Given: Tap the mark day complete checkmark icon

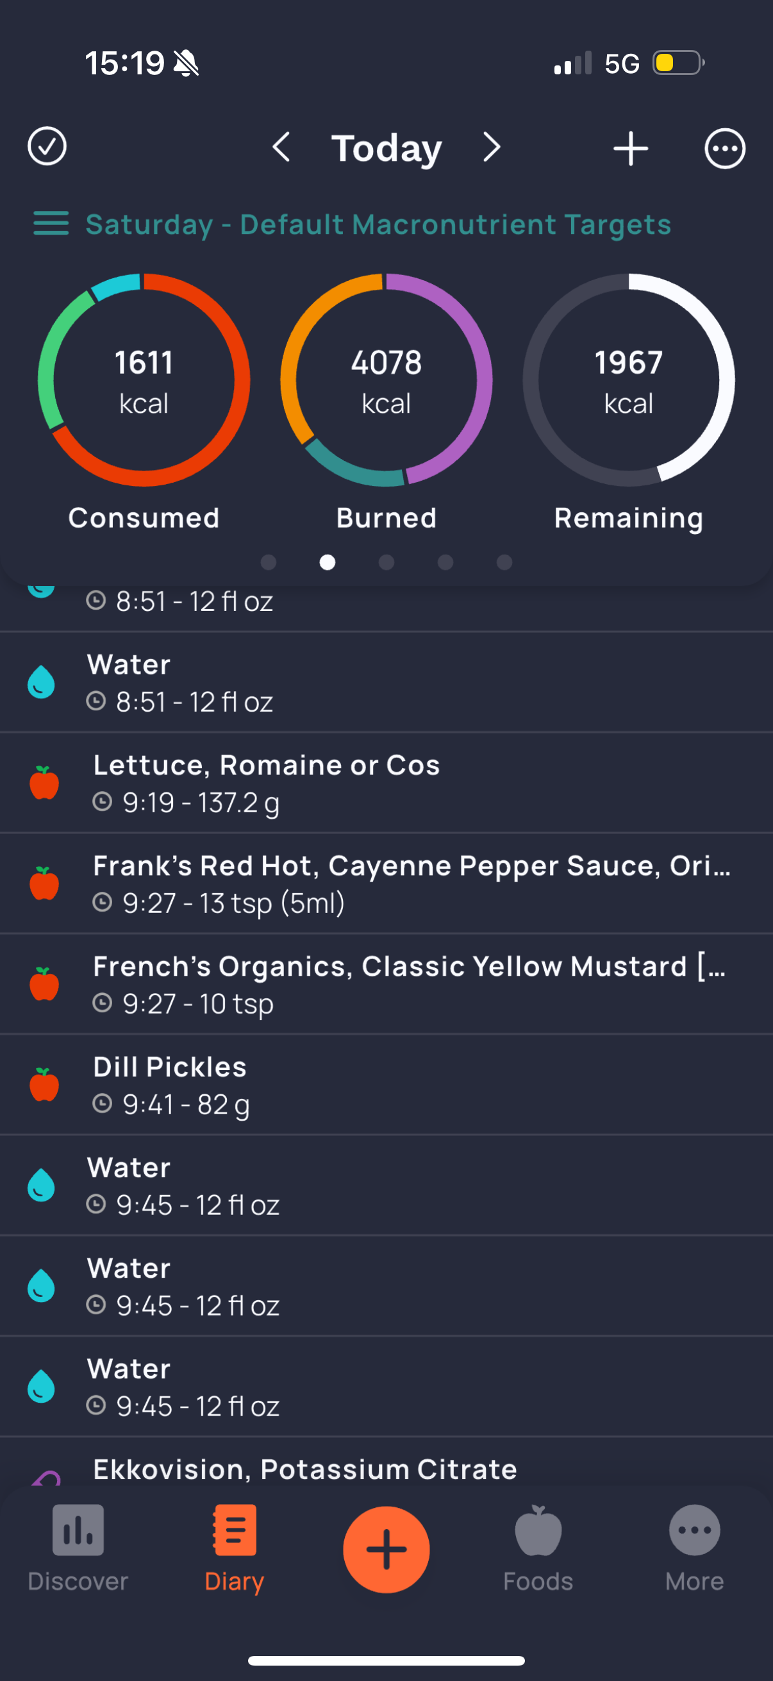Looking at the screenshot, I should point(47,147).
